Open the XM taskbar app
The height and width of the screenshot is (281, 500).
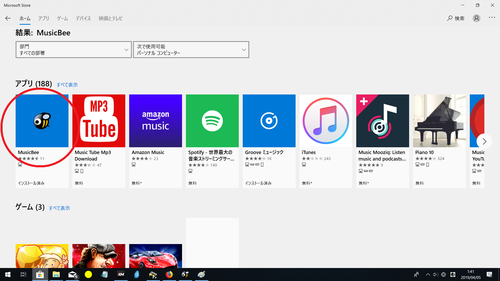click(x=121, y=274)
